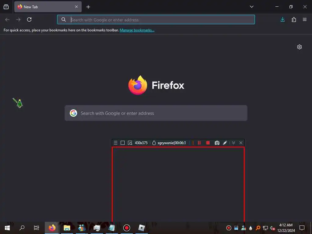Toggle the recorder's water drop icon
This screenshot has width=312, height=234.
pos(154,143)
